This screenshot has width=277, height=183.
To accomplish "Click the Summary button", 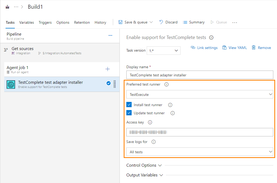I will pyautogui.click(x=194, y=22).
